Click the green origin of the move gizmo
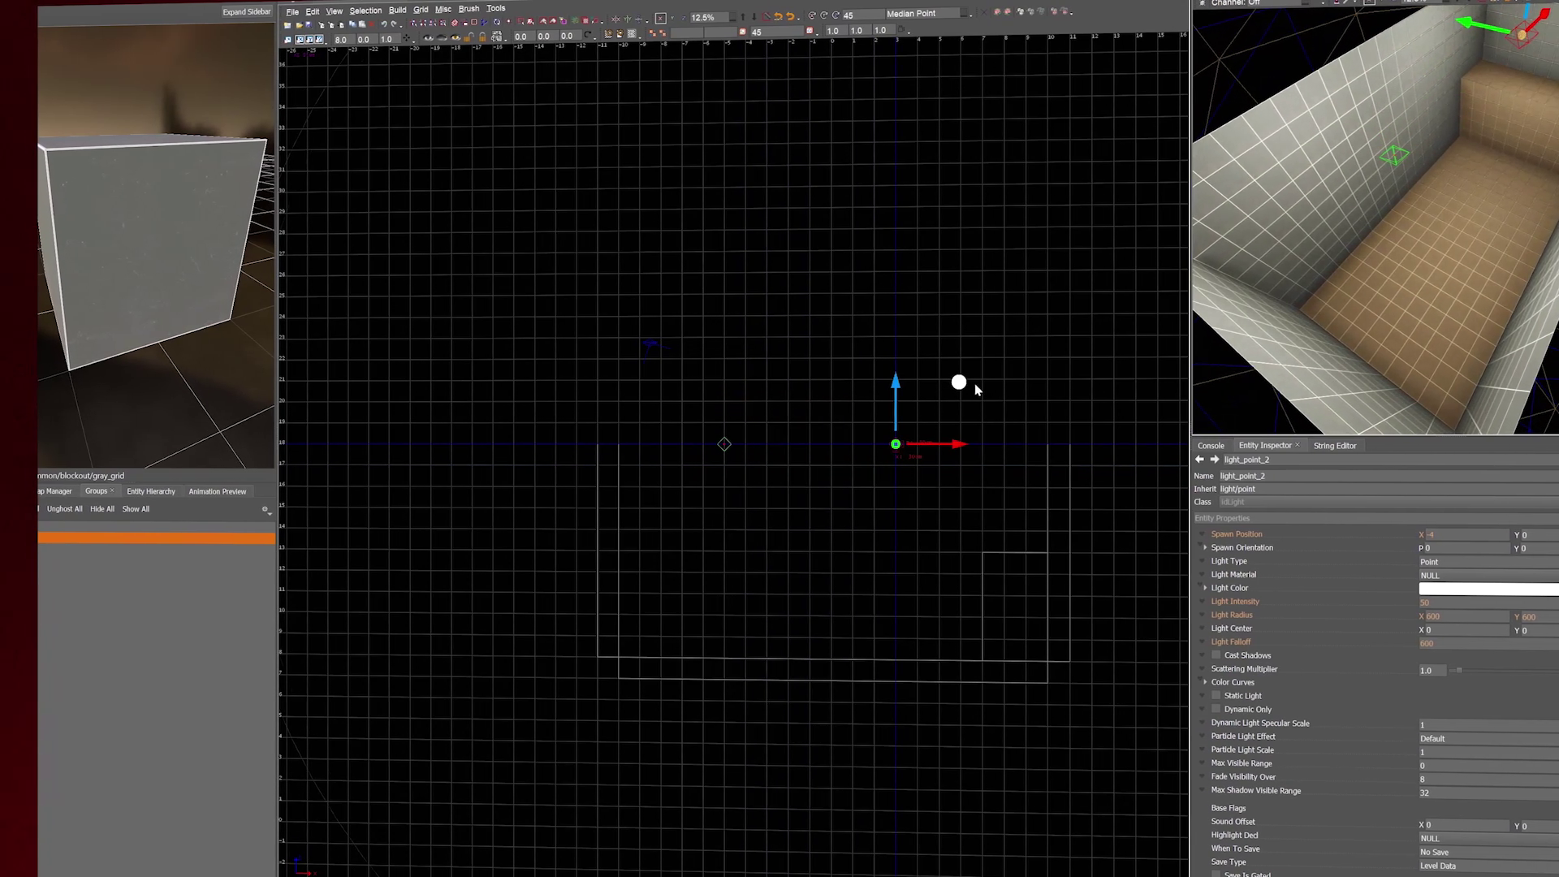The width and height of the screenshot is (1559, 877). [896, 444]
